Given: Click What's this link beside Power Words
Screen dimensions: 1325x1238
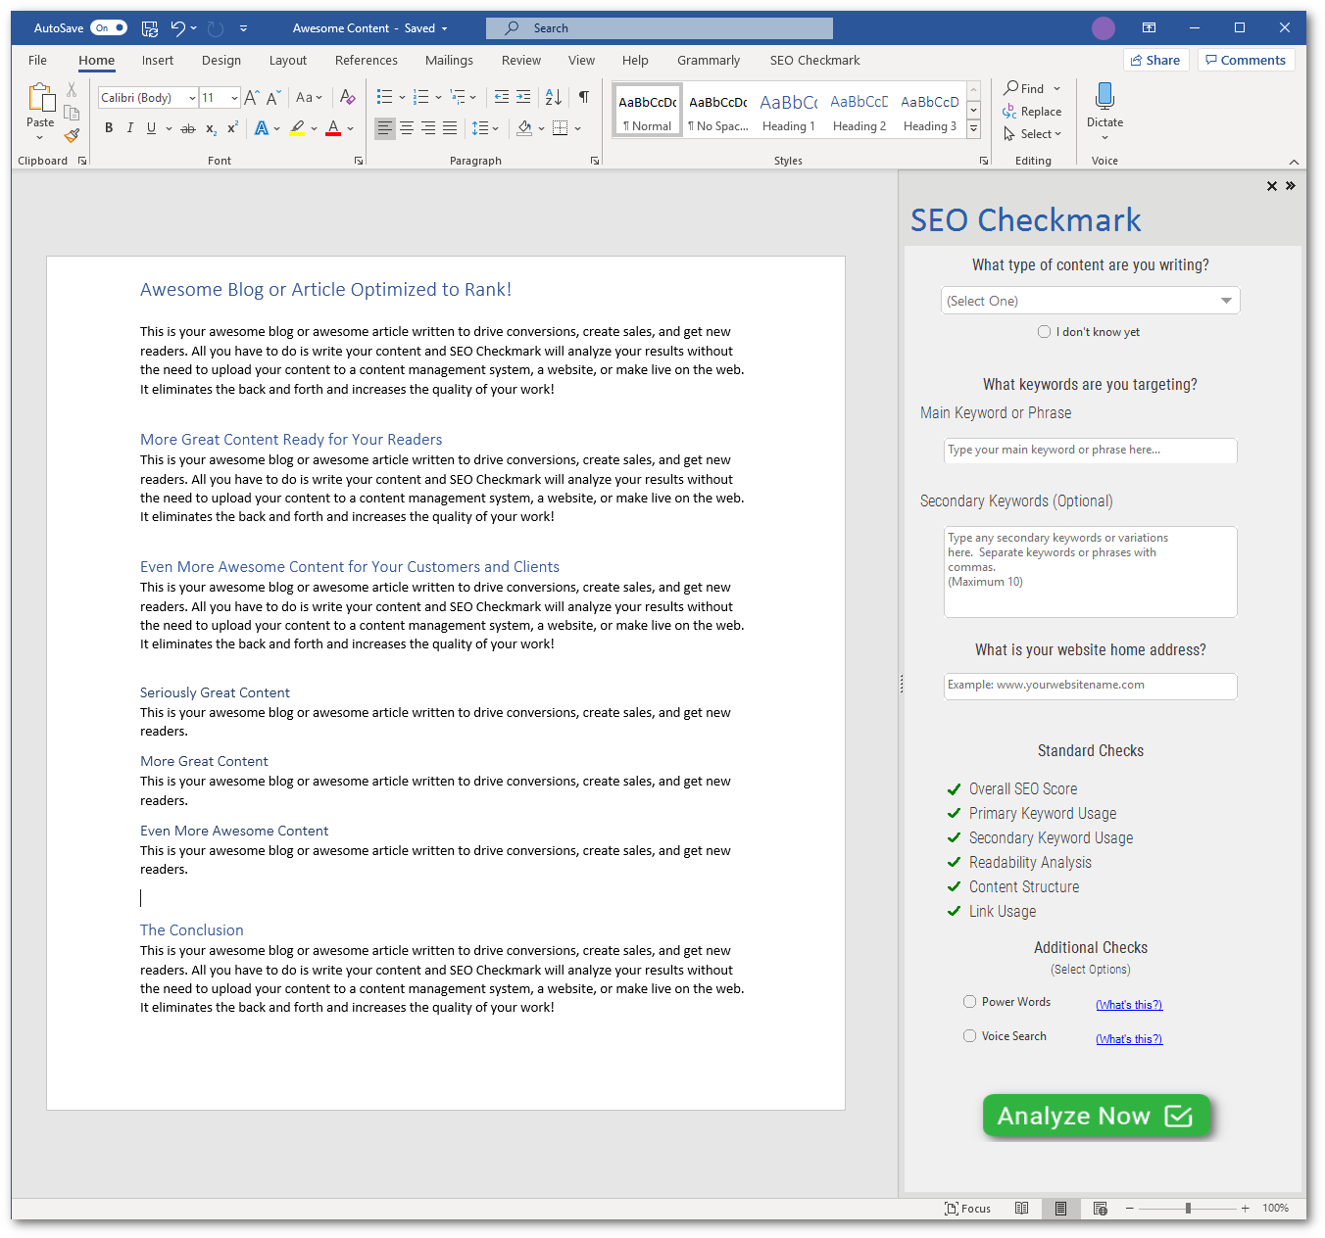Looking at the screenshot, I should pos(1129,1005).
